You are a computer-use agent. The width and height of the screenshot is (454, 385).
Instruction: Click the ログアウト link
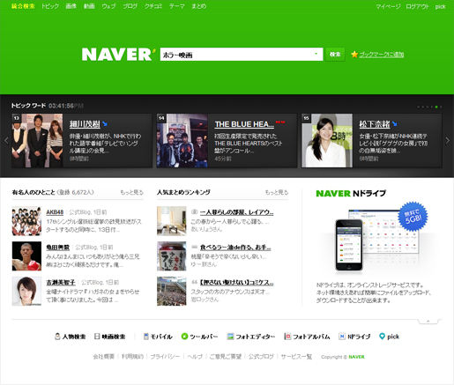(417, 6)
